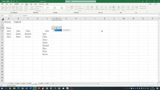Viewport: 160px width, 90px height.
Task: Select cell E12 containing Kevin
Action: pos(47,54)
